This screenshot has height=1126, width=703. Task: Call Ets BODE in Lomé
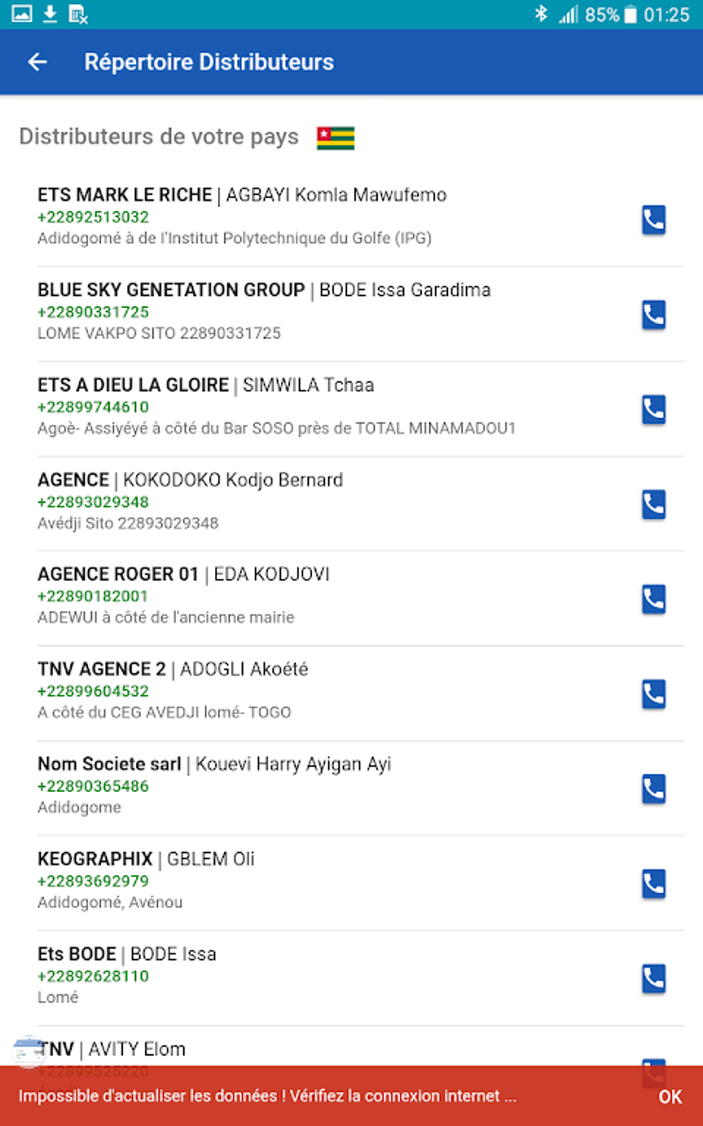653,978
